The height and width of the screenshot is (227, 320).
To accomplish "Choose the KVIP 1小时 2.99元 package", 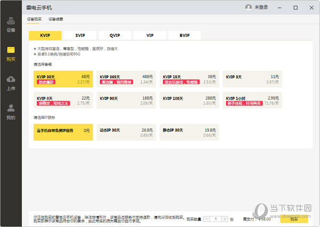I will pos(252,100).
